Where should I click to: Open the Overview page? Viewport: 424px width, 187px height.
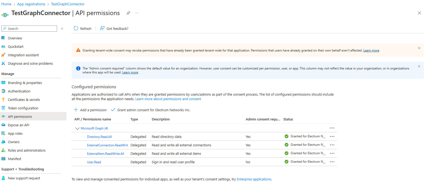[x=15, y=38]
